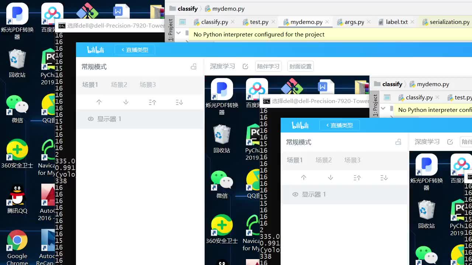Launch 360安全卫士 from the outer desktop
Image resolution: width=472 pixels, height=265 pixels.
click(x=17, y=153)
